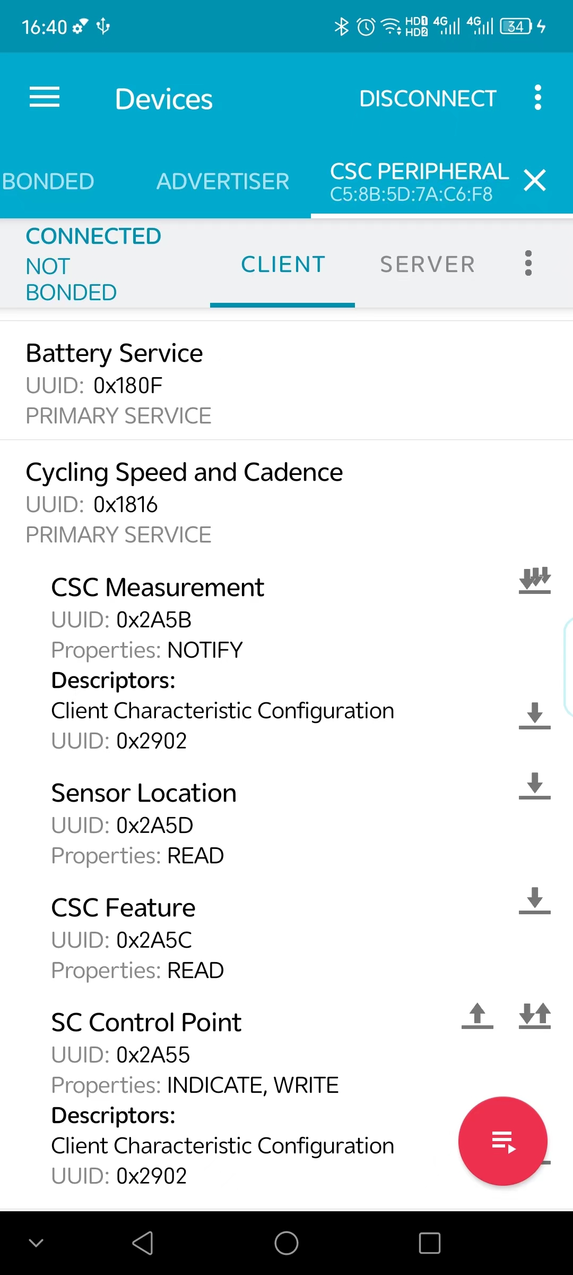Screen dimensions: 573x1275
Task: Read the CSC Feature characteristic
Action: pos(535,900)
